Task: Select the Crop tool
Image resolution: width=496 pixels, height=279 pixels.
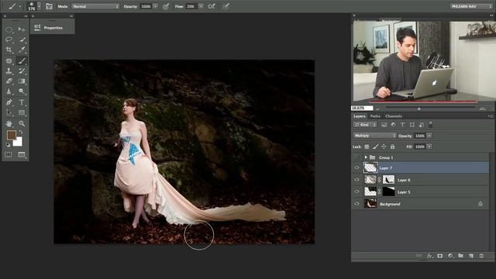Action: [9, 50]
